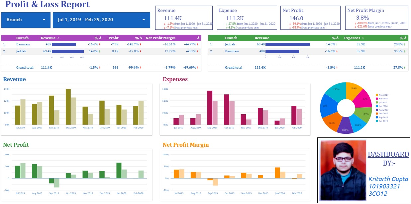Click the Oct 2019 teal legend item
This screenshot has height=204, width=411.
click(382, 121)
